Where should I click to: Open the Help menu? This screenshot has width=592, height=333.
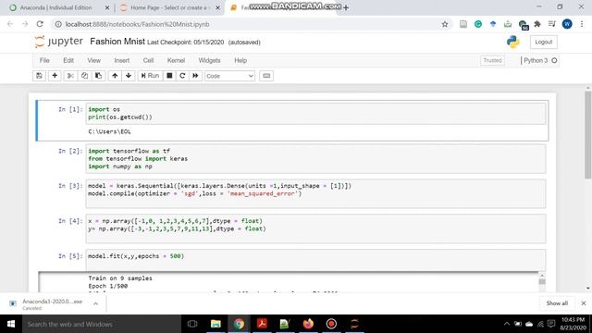coord(240,60)
